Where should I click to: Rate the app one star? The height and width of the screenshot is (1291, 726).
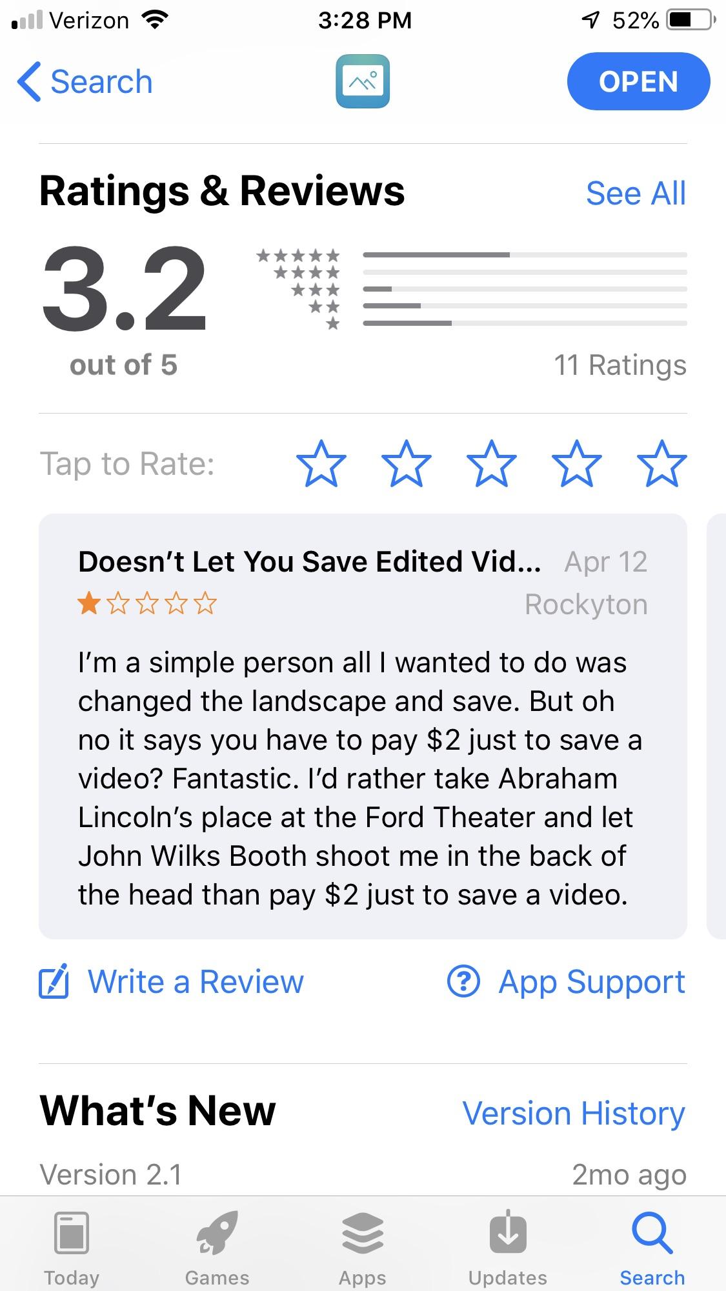[321, 463]
